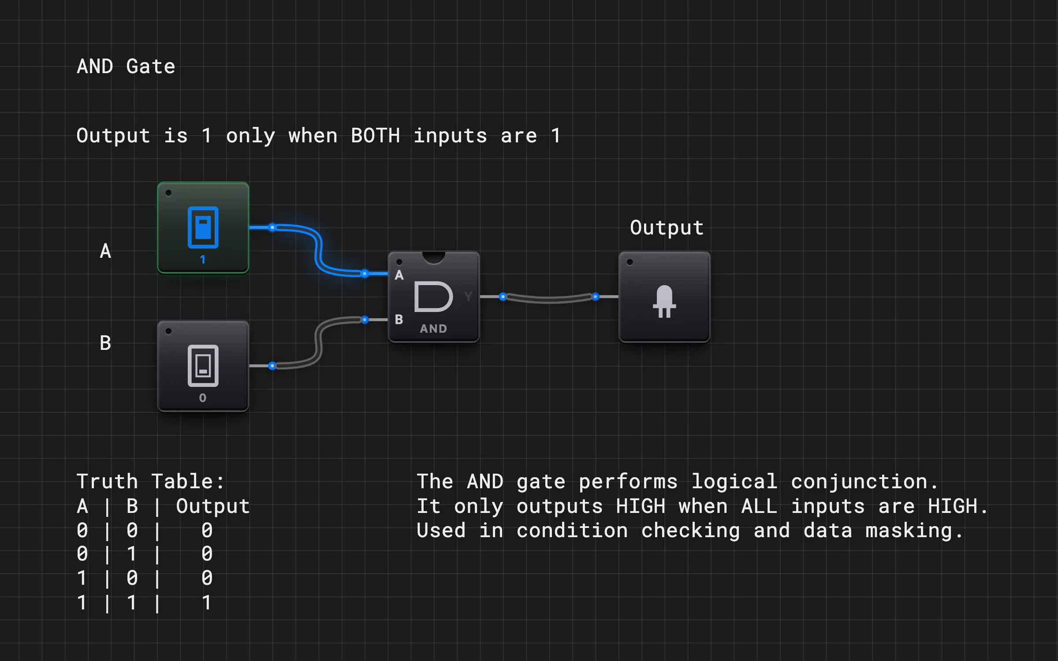This screenshot has height=661, width=1058.
Task: Select 'Used in condition checking and data masking.' line
Action: 690,531
